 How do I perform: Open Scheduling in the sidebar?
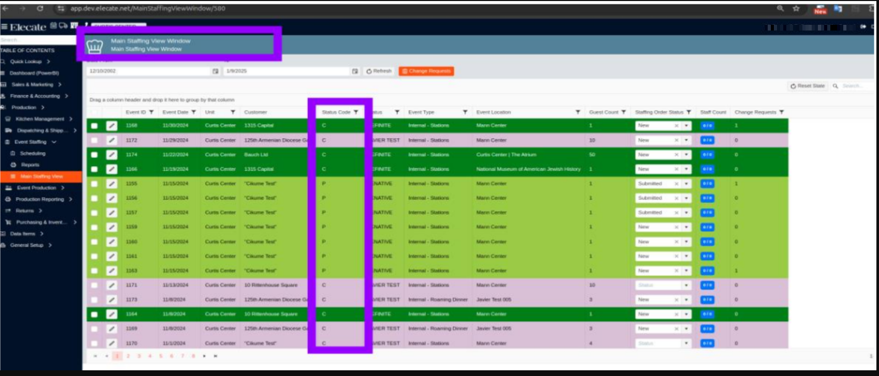coord(32,154)
